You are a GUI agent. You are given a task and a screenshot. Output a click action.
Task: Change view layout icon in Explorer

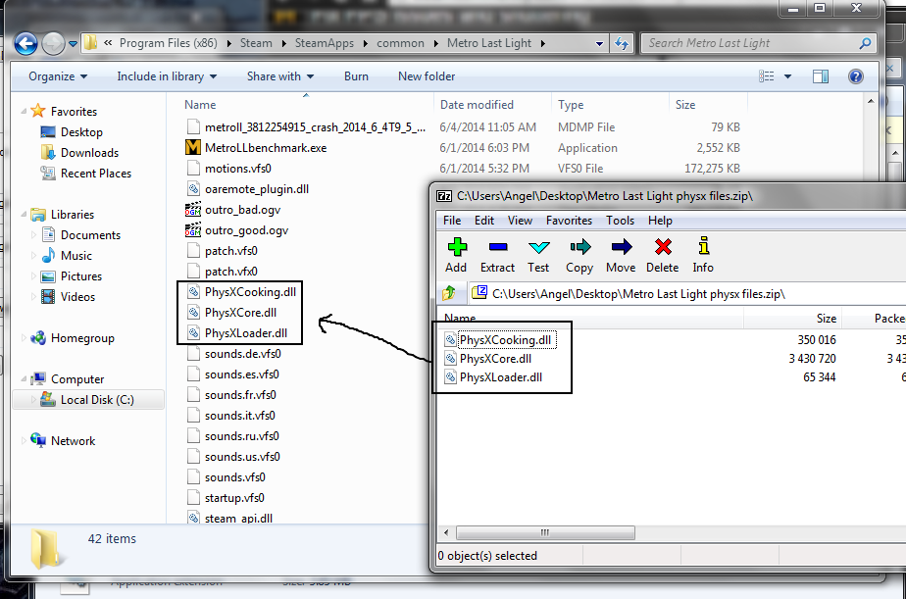[x=767, y=76]
